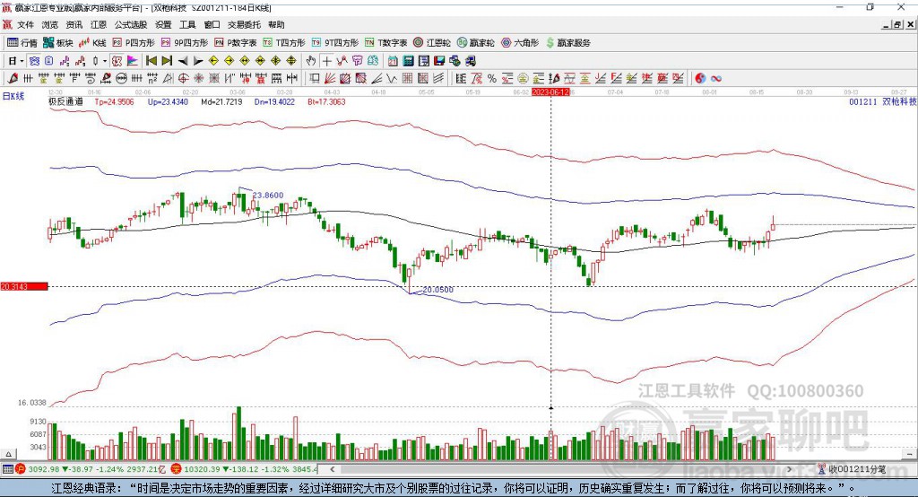Open the P四方形 tool

coord(134,43)
